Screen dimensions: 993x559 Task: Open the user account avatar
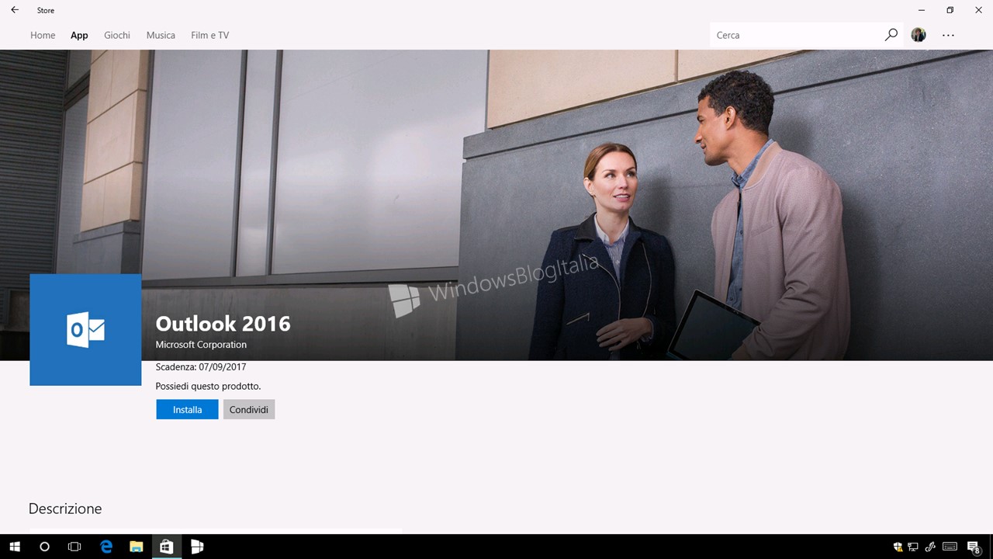click(919, 35)
